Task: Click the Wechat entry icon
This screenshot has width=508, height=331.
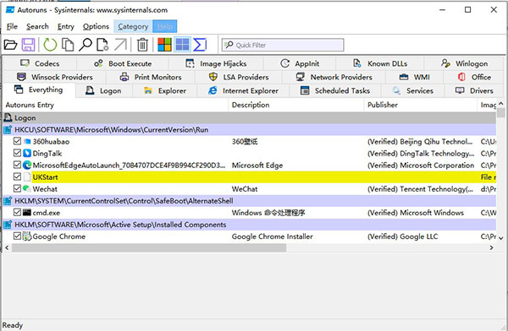Action: (27, 188)
